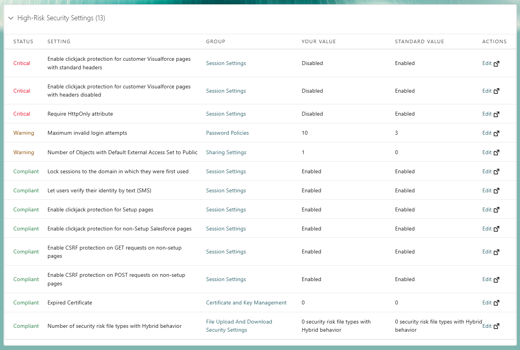The width and height of the screenshot is (520, 350).
Task: Click the Status column header
Action: point(23,41)
